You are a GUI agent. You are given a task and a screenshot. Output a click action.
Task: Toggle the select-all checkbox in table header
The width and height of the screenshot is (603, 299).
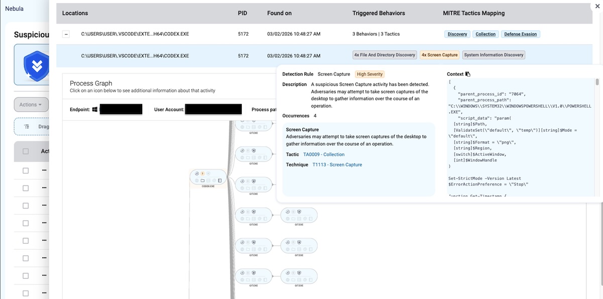point(26,151)
